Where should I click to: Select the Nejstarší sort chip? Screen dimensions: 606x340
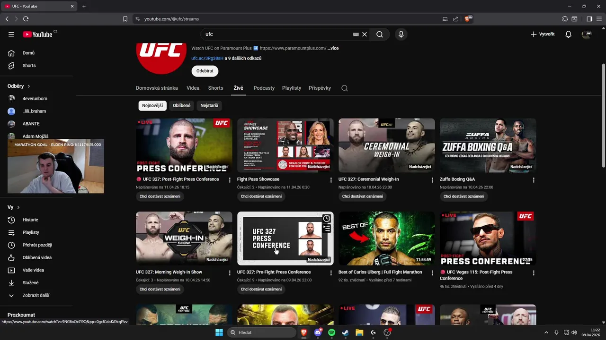tap(209, 106)
